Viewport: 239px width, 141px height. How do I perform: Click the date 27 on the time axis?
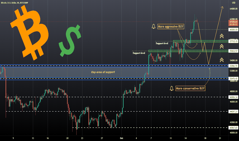(102, 138)
